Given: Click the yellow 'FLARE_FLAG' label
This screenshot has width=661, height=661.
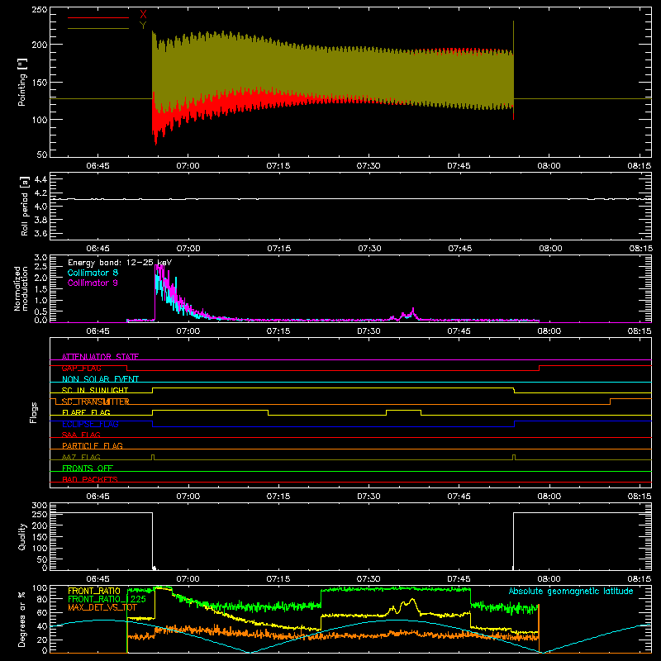Looking at the screenshot, I should [x=86, y=412].
